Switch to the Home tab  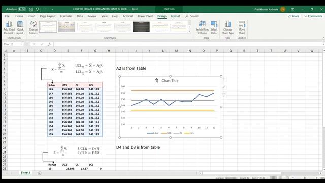pyautogui.click(x=19, y=16)
